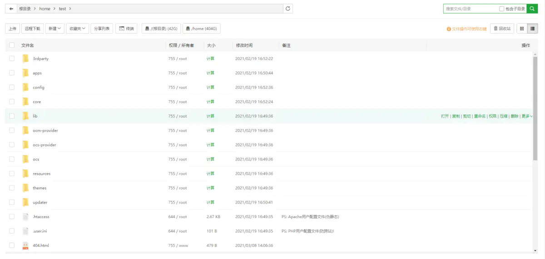Click 压缩 for the lib folder

coord(503,116)
